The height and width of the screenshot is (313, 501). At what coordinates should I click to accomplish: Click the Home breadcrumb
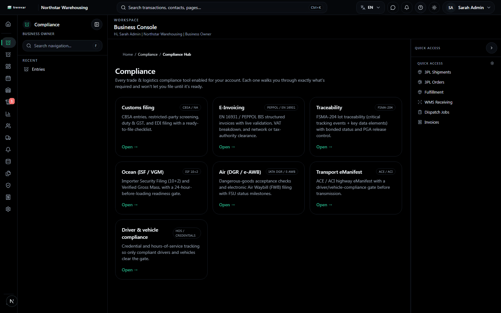(128, 54)
